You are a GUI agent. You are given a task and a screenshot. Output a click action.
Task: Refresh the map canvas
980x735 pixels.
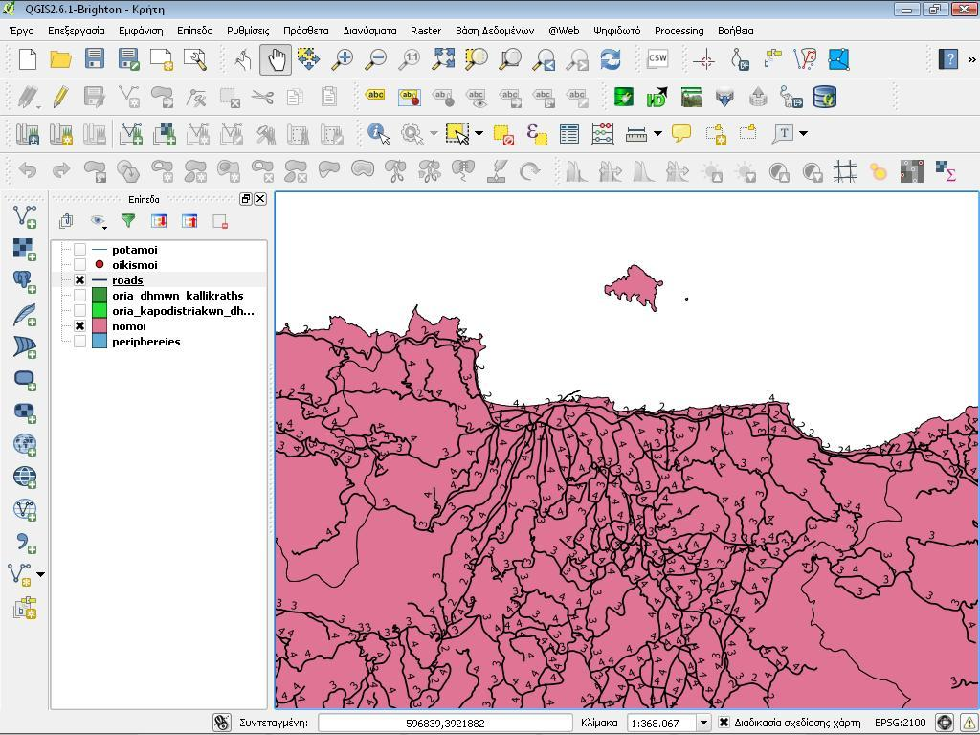(611, 59)
